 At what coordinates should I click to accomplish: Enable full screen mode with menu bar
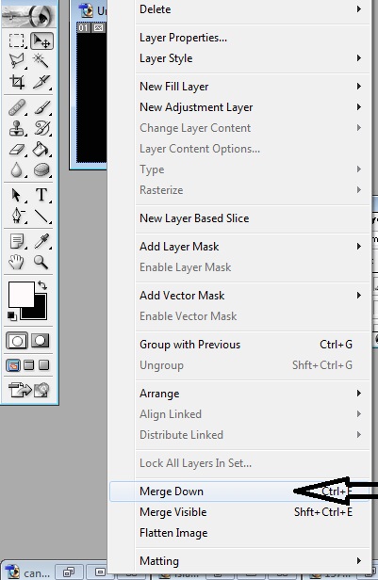click(x=29, y=365)
